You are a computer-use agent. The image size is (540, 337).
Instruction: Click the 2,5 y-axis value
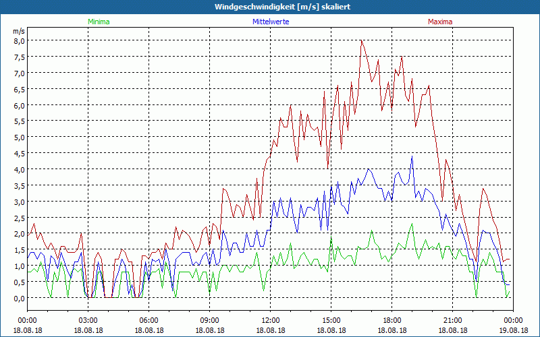click(x=20, y=218)
